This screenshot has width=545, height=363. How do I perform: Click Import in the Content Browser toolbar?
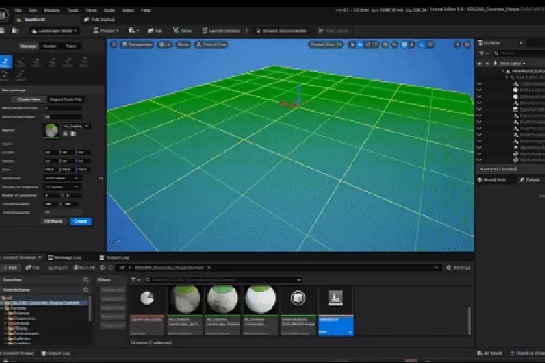click(58, 268)
